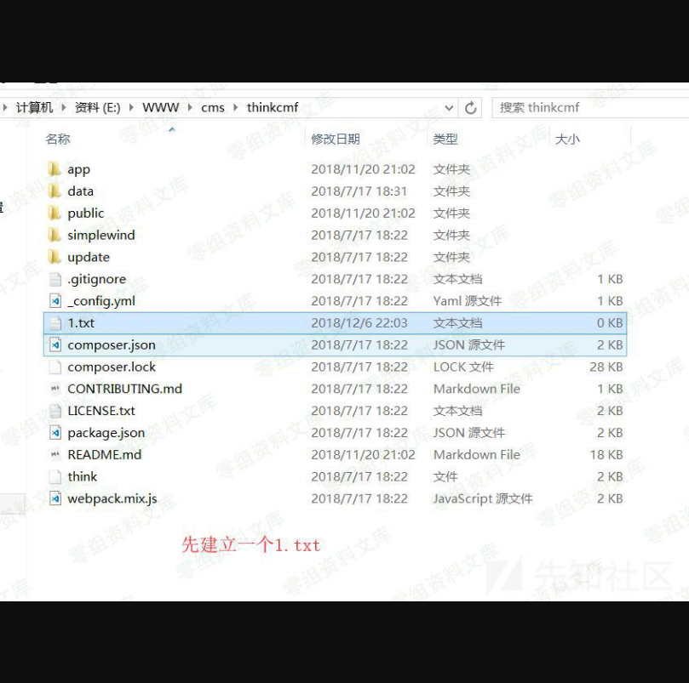
Task: Click the _config.yml file icon
Action: click(55, 301)
